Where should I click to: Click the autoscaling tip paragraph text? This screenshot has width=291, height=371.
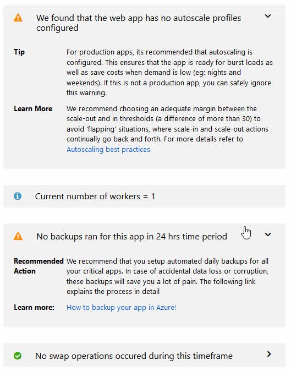coord(169,73)
